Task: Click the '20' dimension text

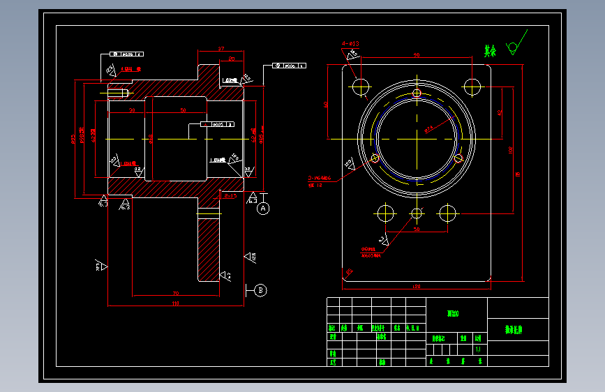Action: (x=232, y=59)
